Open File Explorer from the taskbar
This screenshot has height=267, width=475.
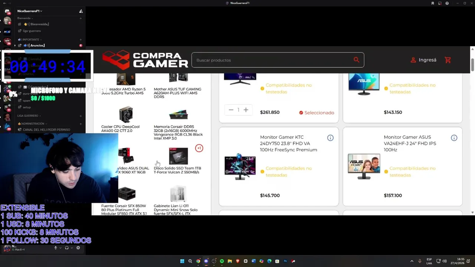tap(230, 261)
